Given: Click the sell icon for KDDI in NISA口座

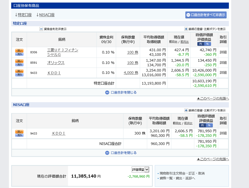Looking at the screenshot, I should (19, 135).
